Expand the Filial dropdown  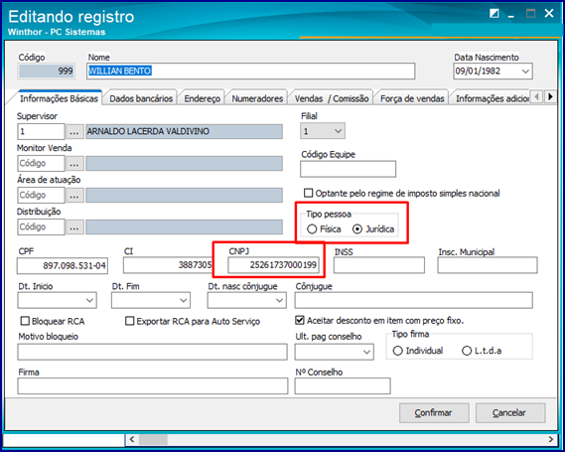point(338,131)
